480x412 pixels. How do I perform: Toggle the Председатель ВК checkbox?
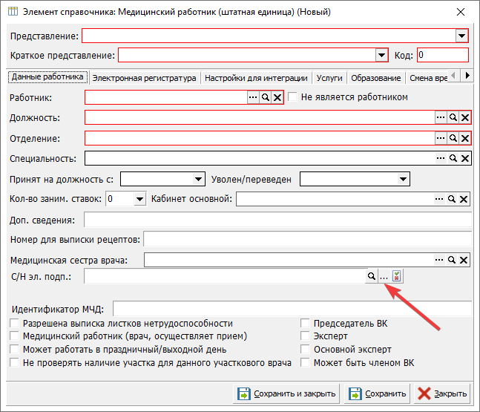click(305, 324)
